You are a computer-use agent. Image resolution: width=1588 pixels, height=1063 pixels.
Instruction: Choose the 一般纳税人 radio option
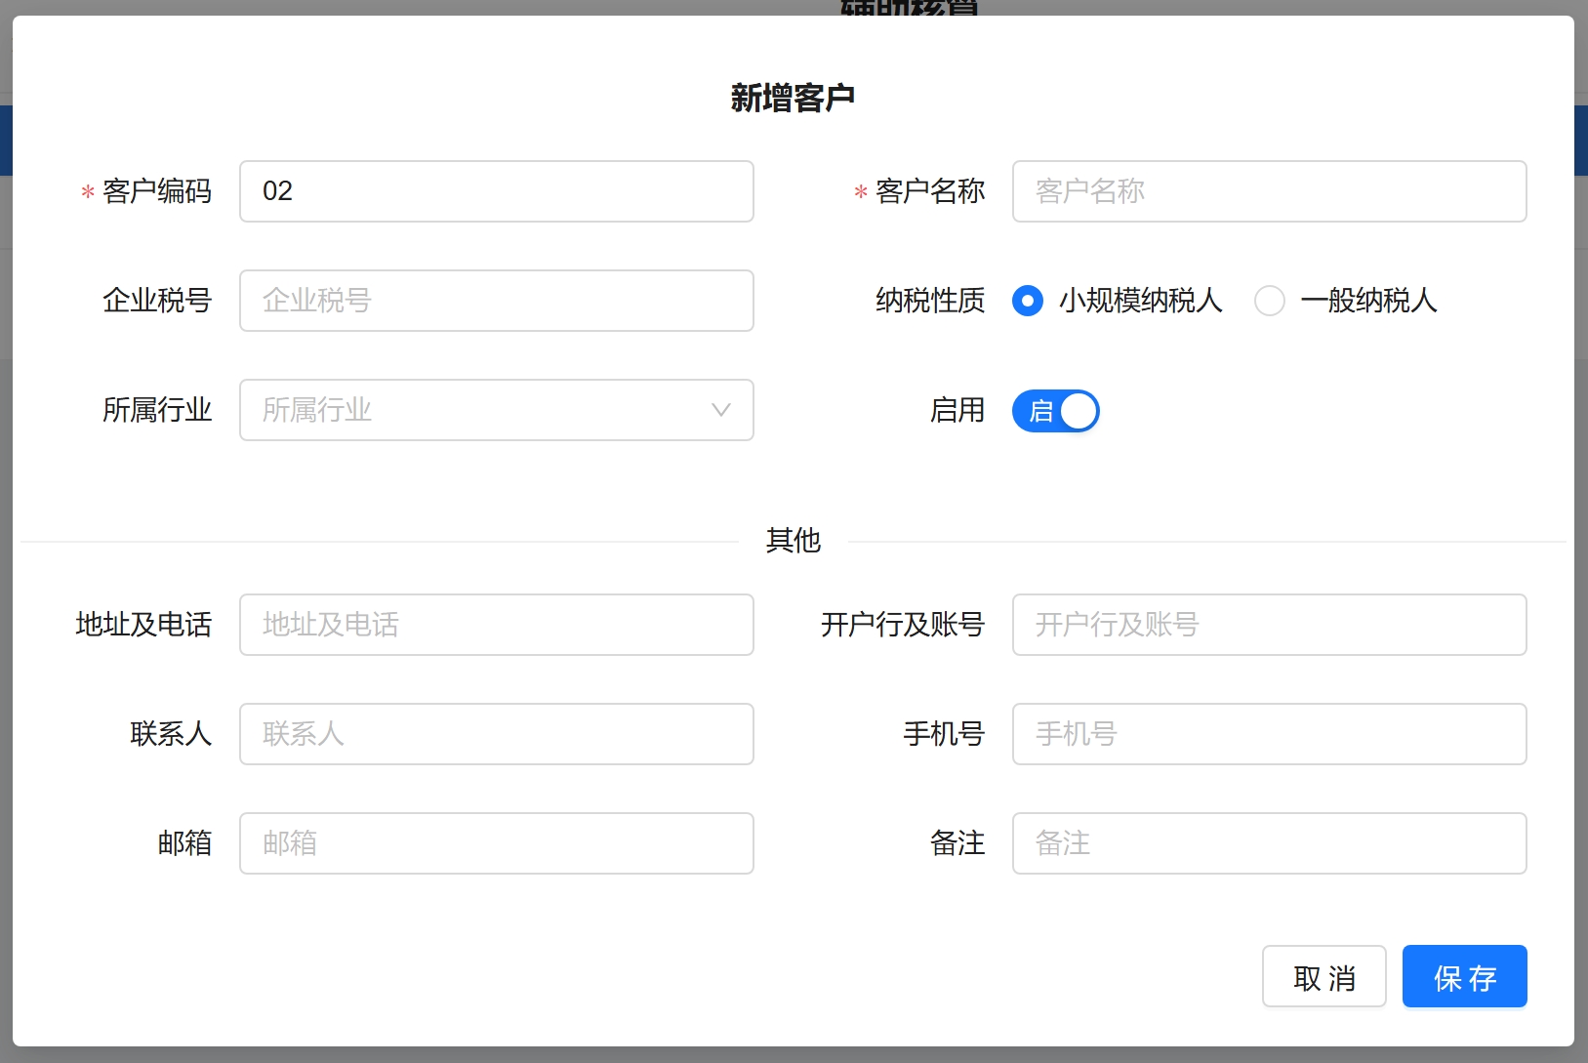1270,301
